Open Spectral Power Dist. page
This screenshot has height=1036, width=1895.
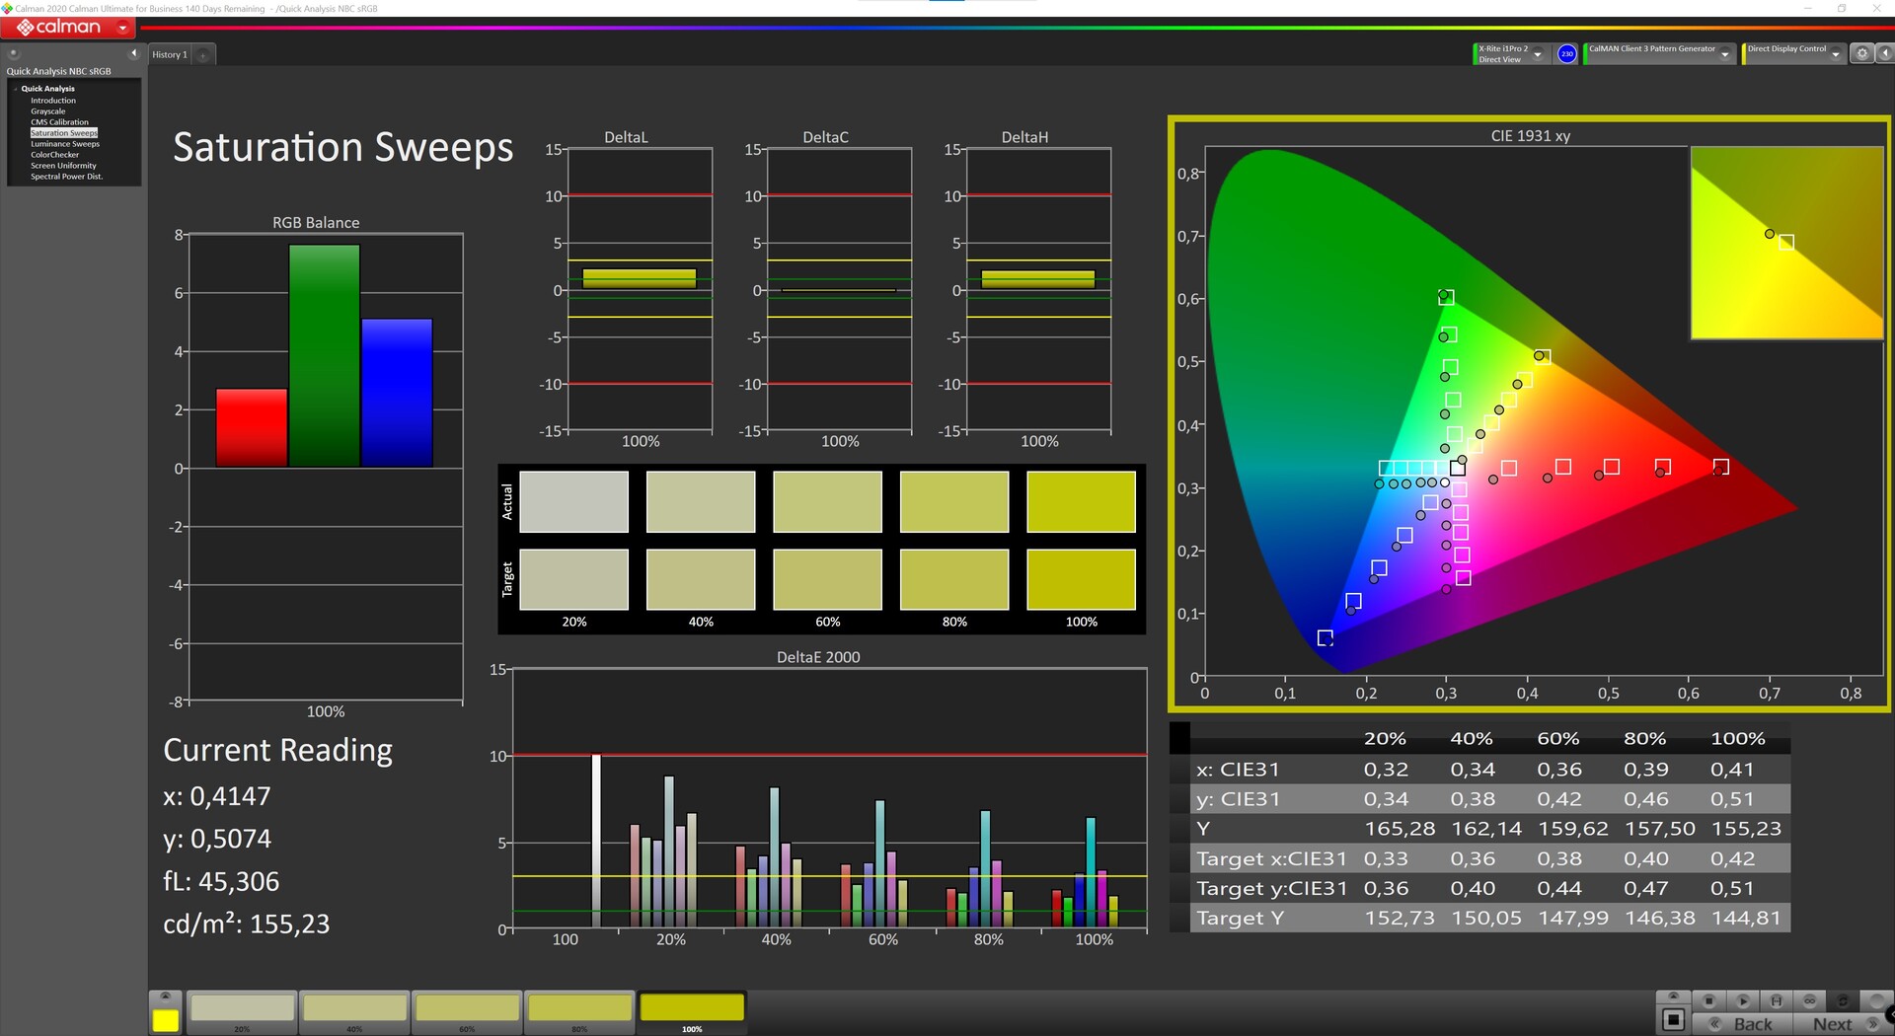point(67,177)
